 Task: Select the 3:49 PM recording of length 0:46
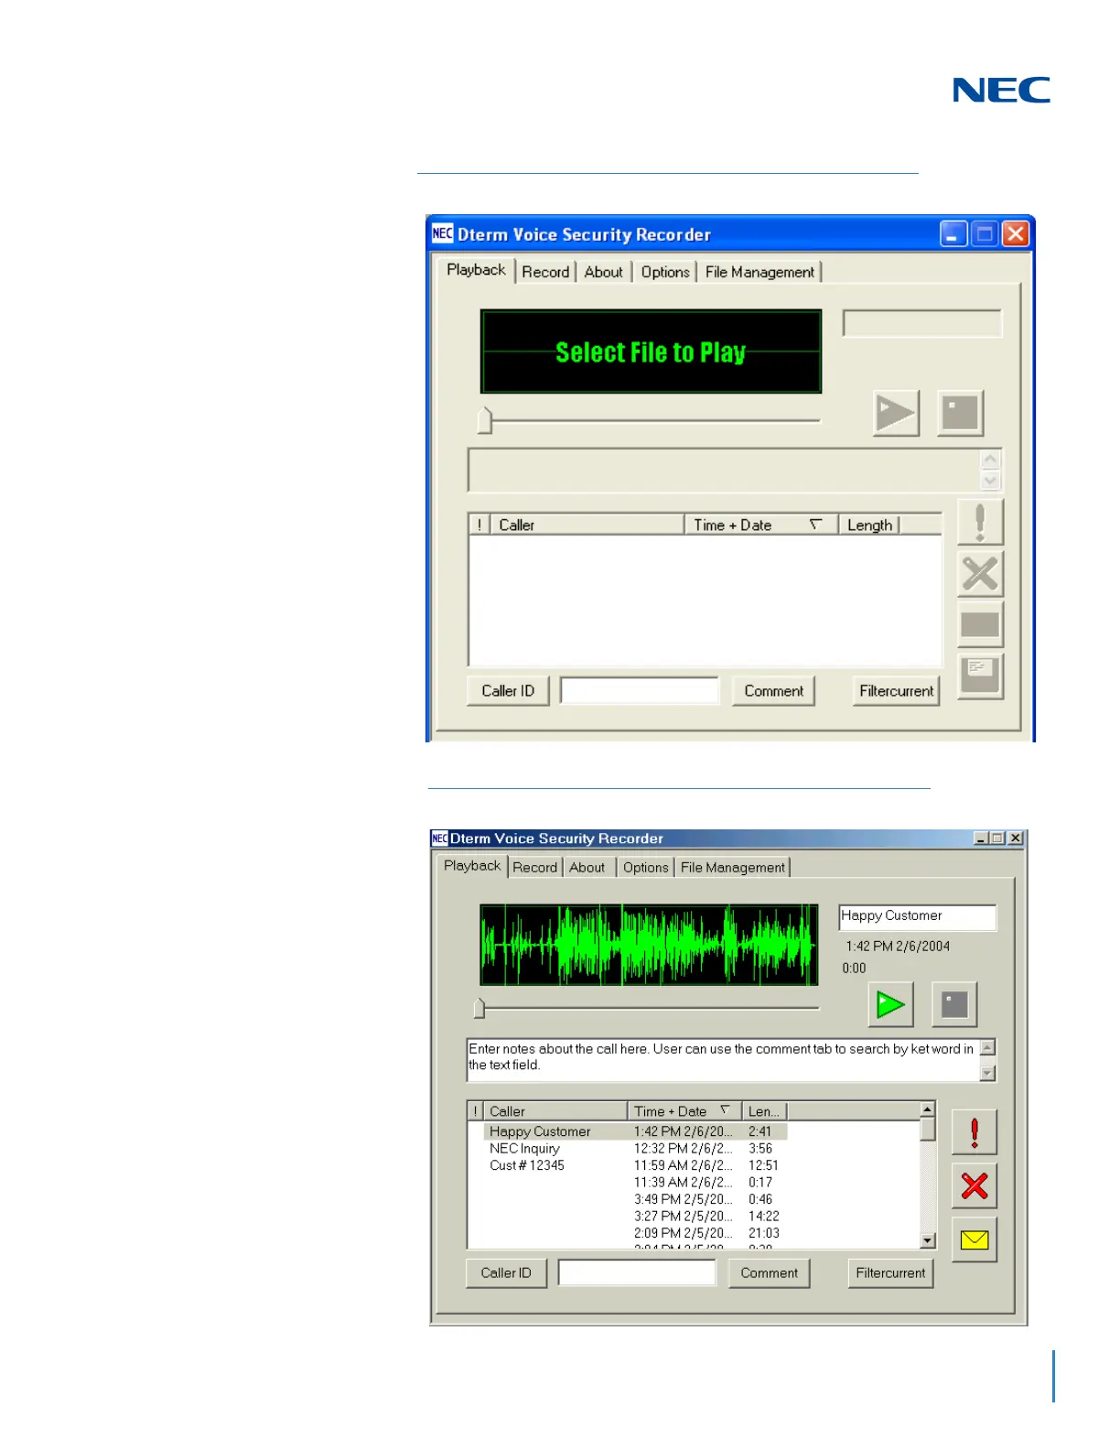pos(635,1199)
